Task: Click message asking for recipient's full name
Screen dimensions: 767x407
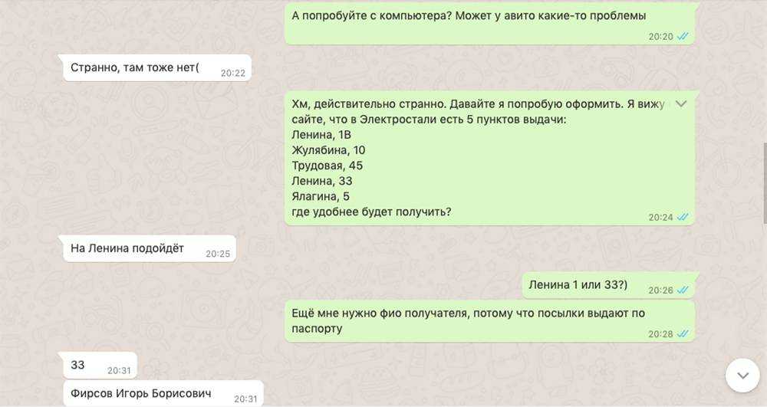Action: tap(489, 321)
